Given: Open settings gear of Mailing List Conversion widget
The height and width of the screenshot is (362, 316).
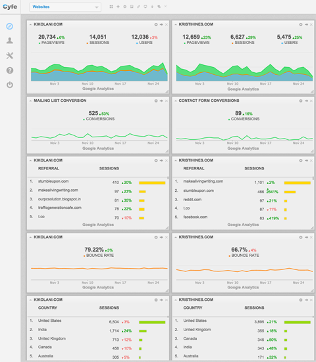Looking at the screenshot, I should [x=156, y=101].
